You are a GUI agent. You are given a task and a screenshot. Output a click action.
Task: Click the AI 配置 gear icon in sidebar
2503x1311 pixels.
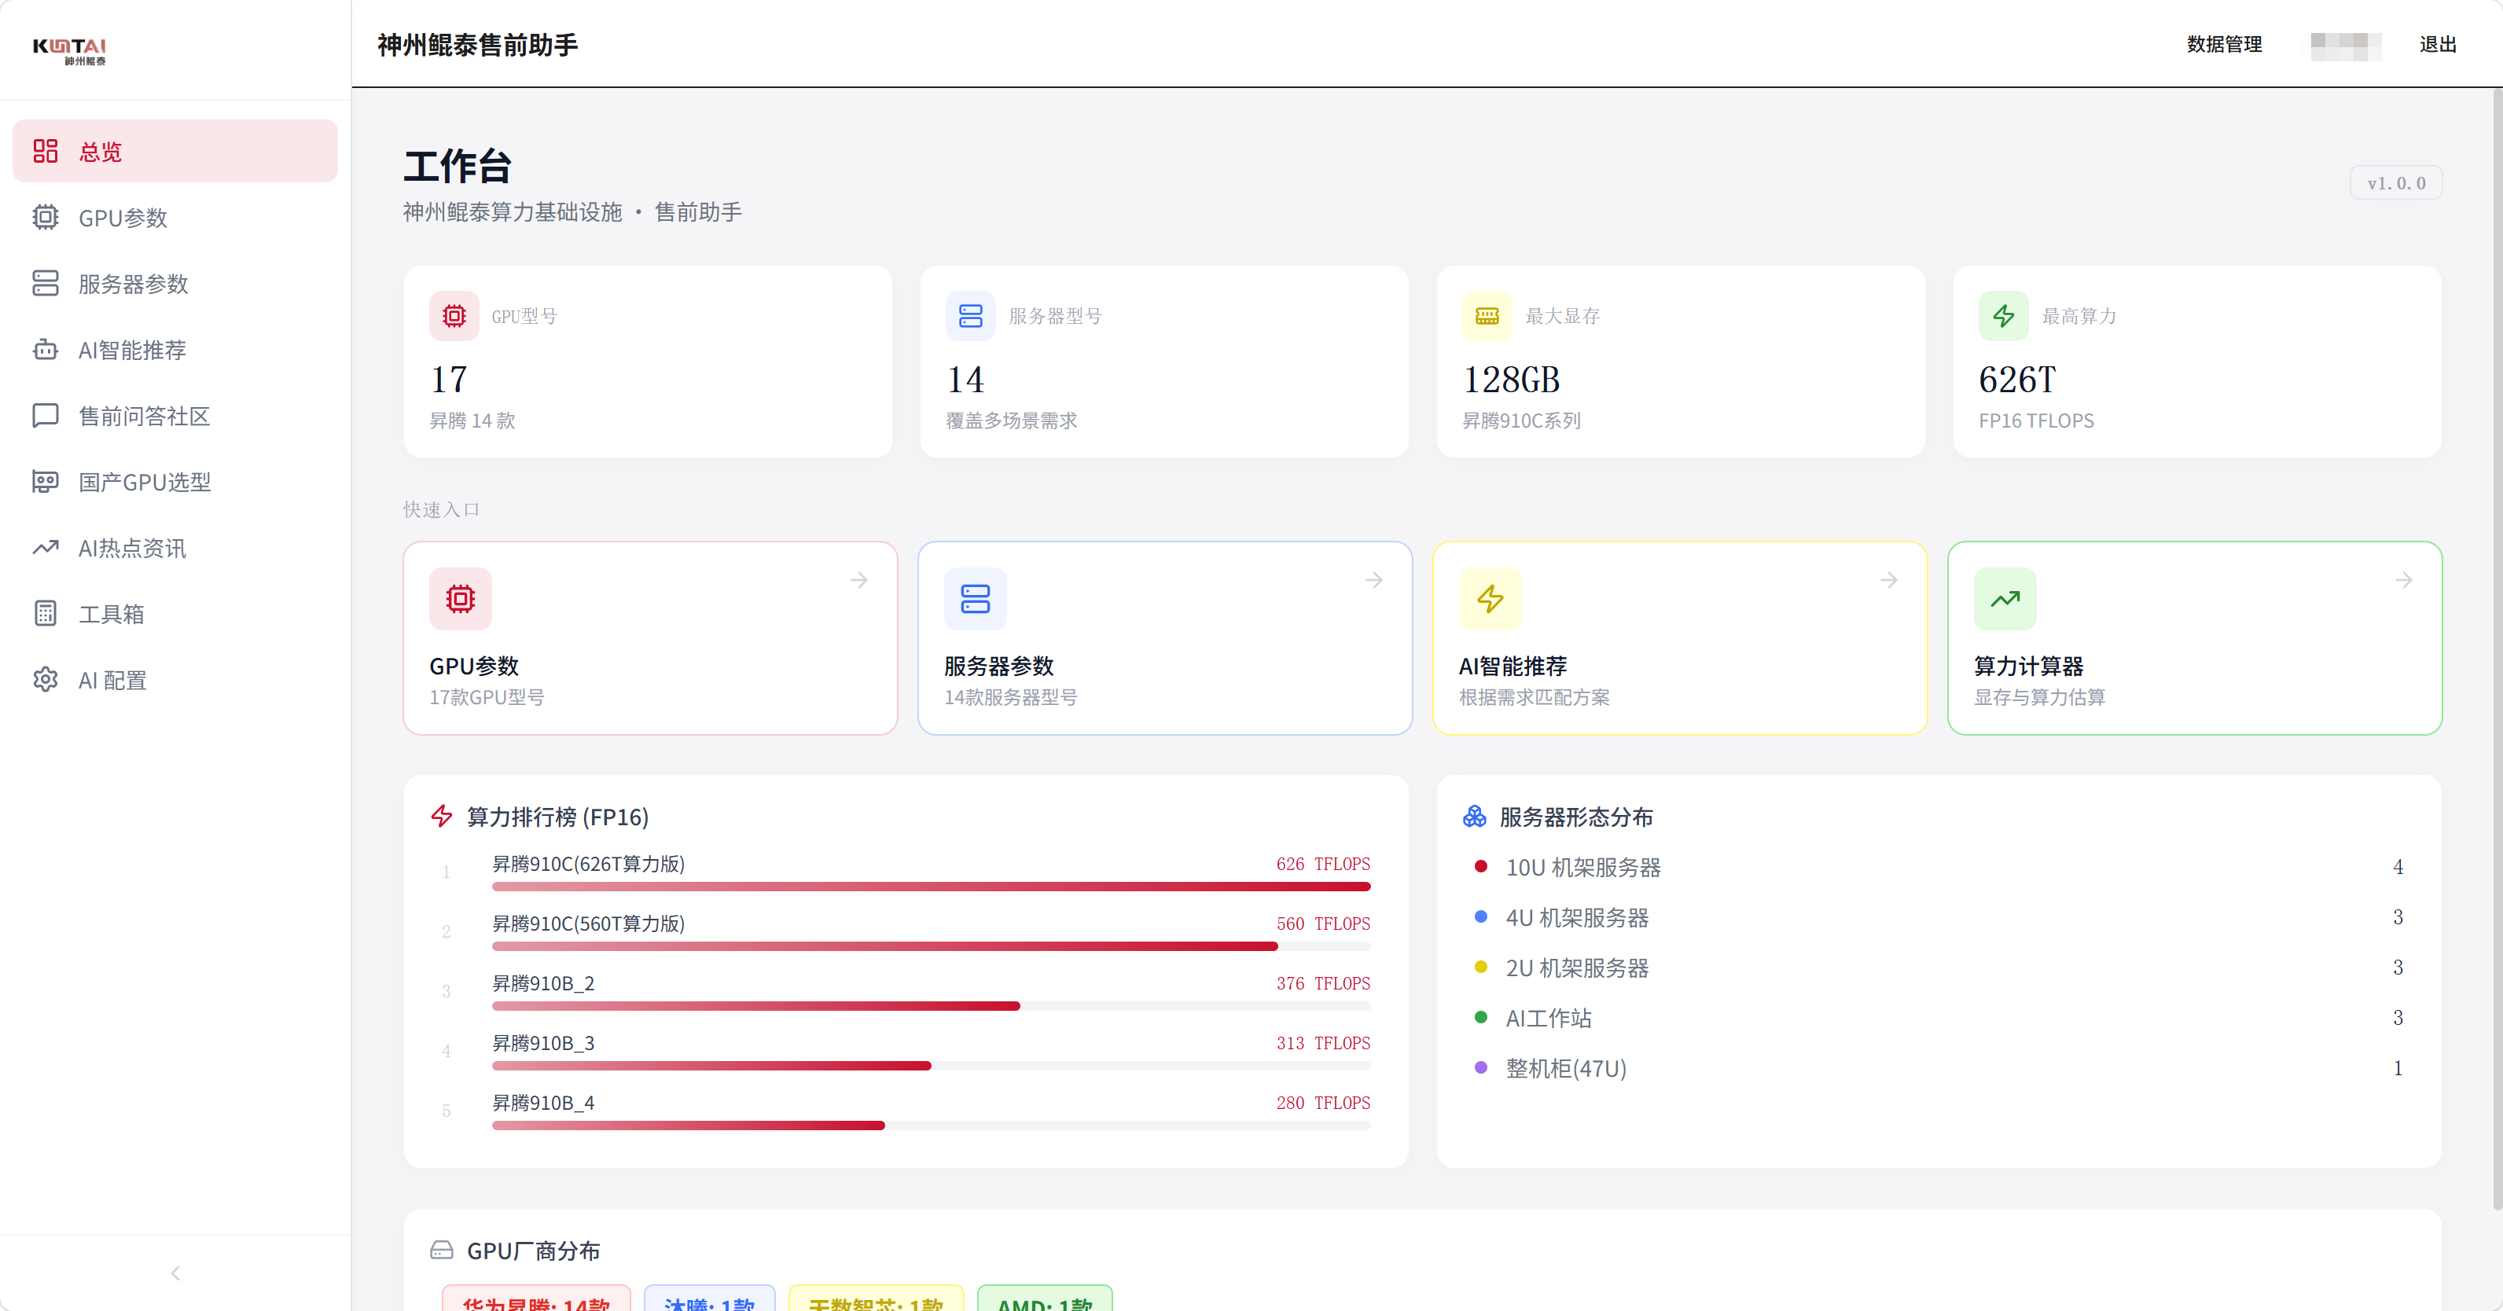pyautogui.click(x=46, y=681)
